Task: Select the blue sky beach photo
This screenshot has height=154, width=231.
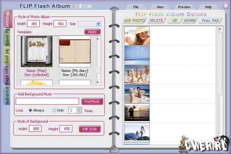Action: point(137,55)
